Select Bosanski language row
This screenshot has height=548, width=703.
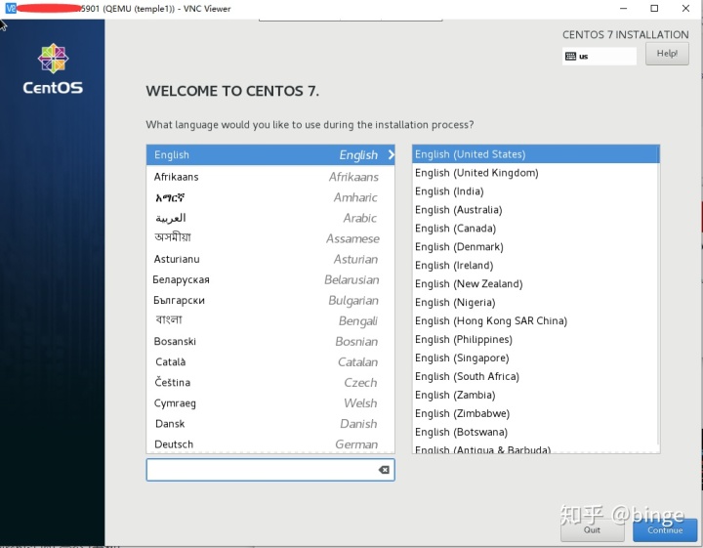(x=270, y=341)
